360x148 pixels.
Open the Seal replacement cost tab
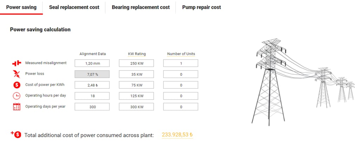[x=74, y=7]
